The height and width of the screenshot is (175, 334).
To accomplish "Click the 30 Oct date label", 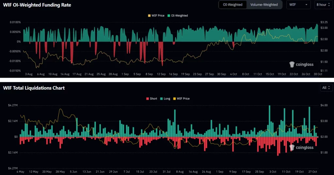I will [x=318, y=74].
